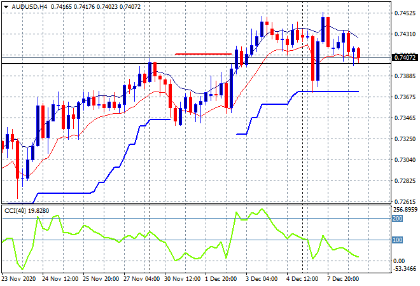Click the 0.73250 price axis label
The width and height of the screenshot is (420, 286).
(x=405, y=139)
